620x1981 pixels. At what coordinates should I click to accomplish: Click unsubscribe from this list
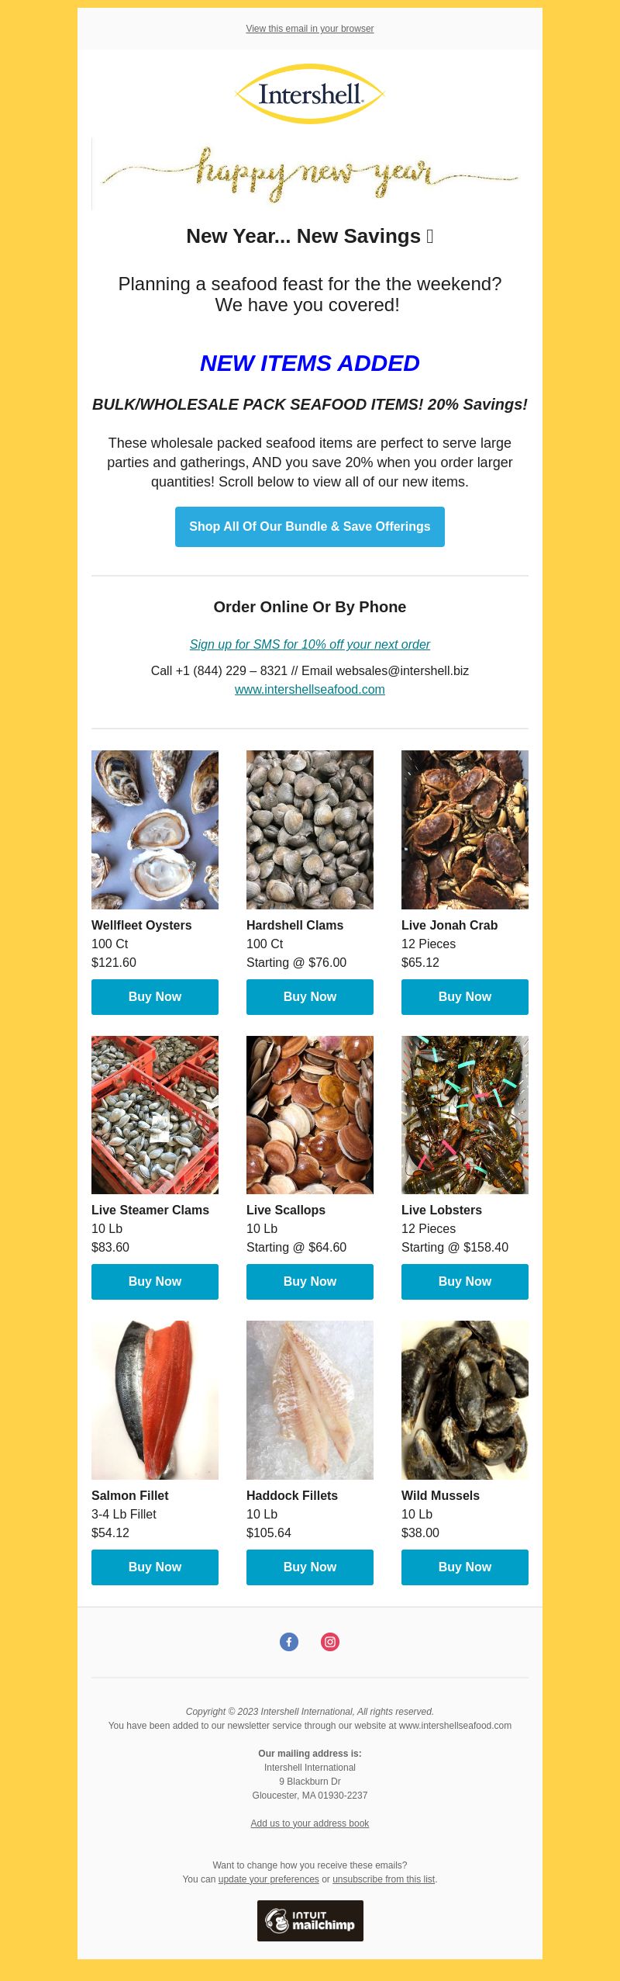coord(384,1879)
